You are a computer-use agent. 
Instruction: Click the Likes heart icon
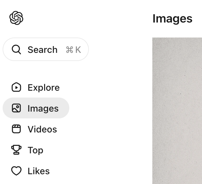(16, 171)
